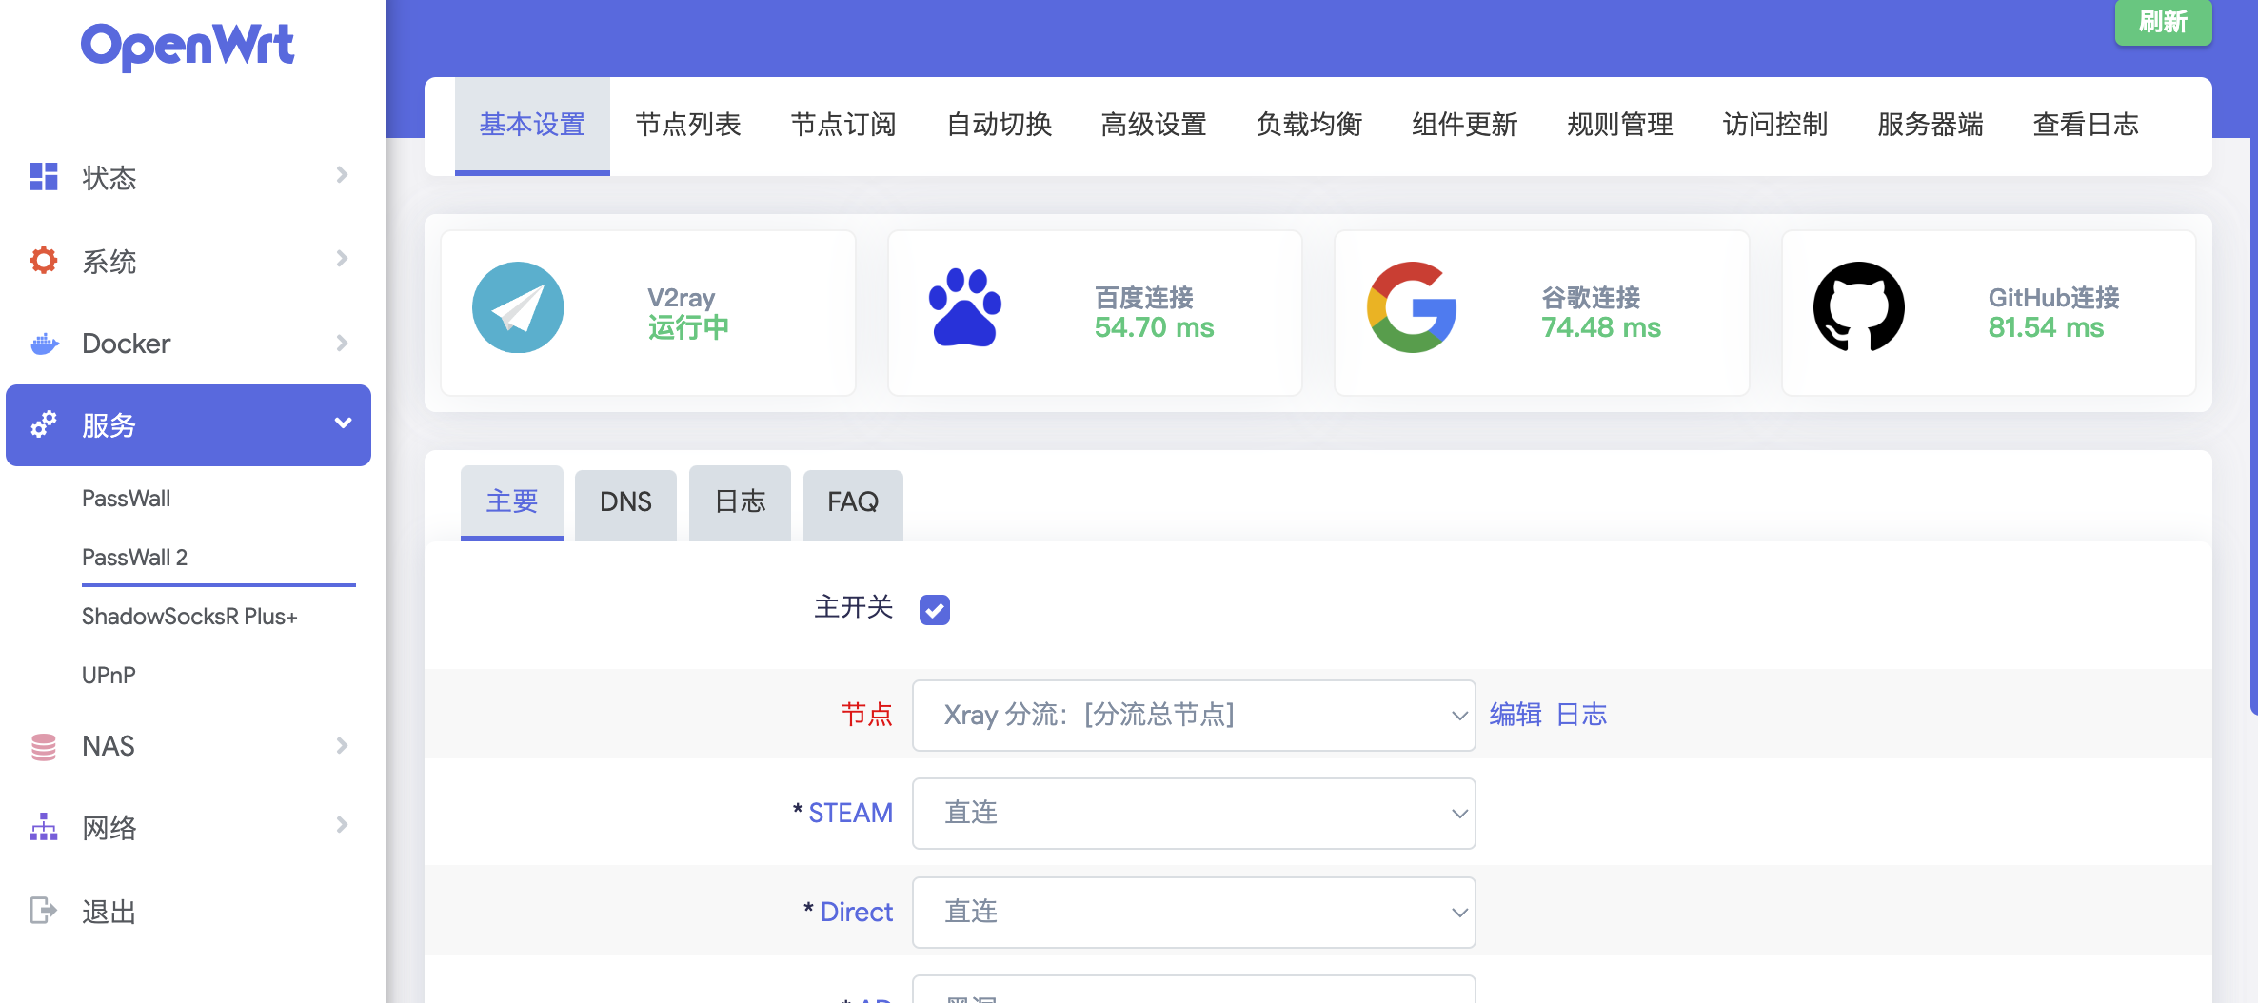Open the STEAM rule link

pos(850,814)
